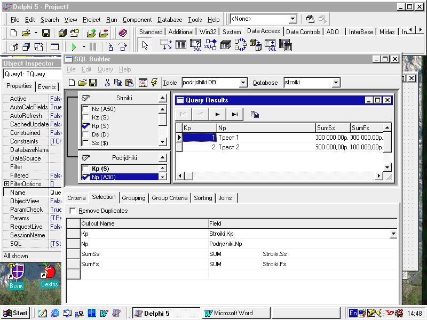The width and height of the screenshot is (427, 320).
Task: Open the Query menu in SQL Builder
Action: [x=105, y=70]
